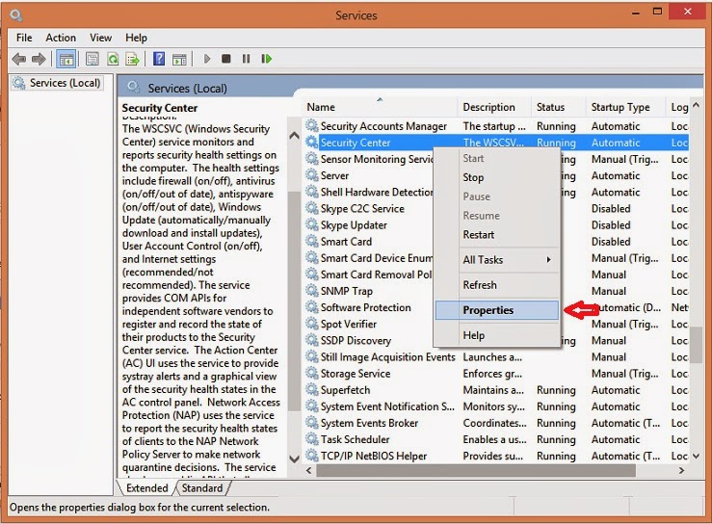Click the description pane scroll-up arrow
Screen dimensions: 712x524
pyautogui.click(x=294, y=135)
